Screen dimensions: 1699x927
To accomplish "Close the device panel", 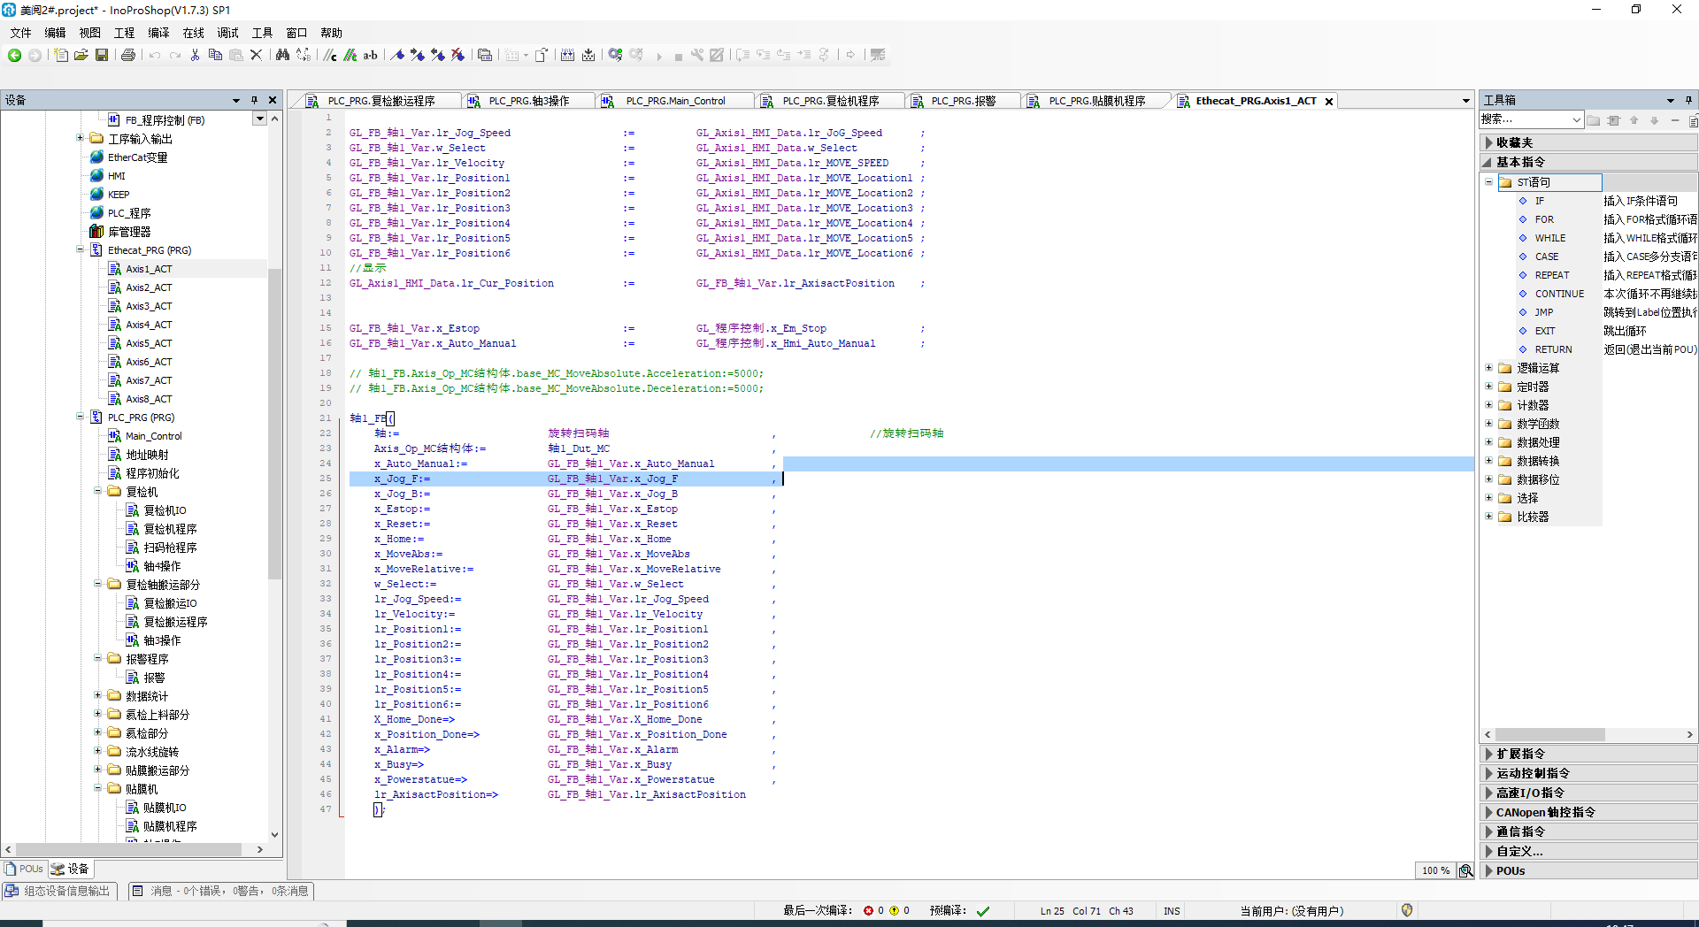I will tap(273, 100).
